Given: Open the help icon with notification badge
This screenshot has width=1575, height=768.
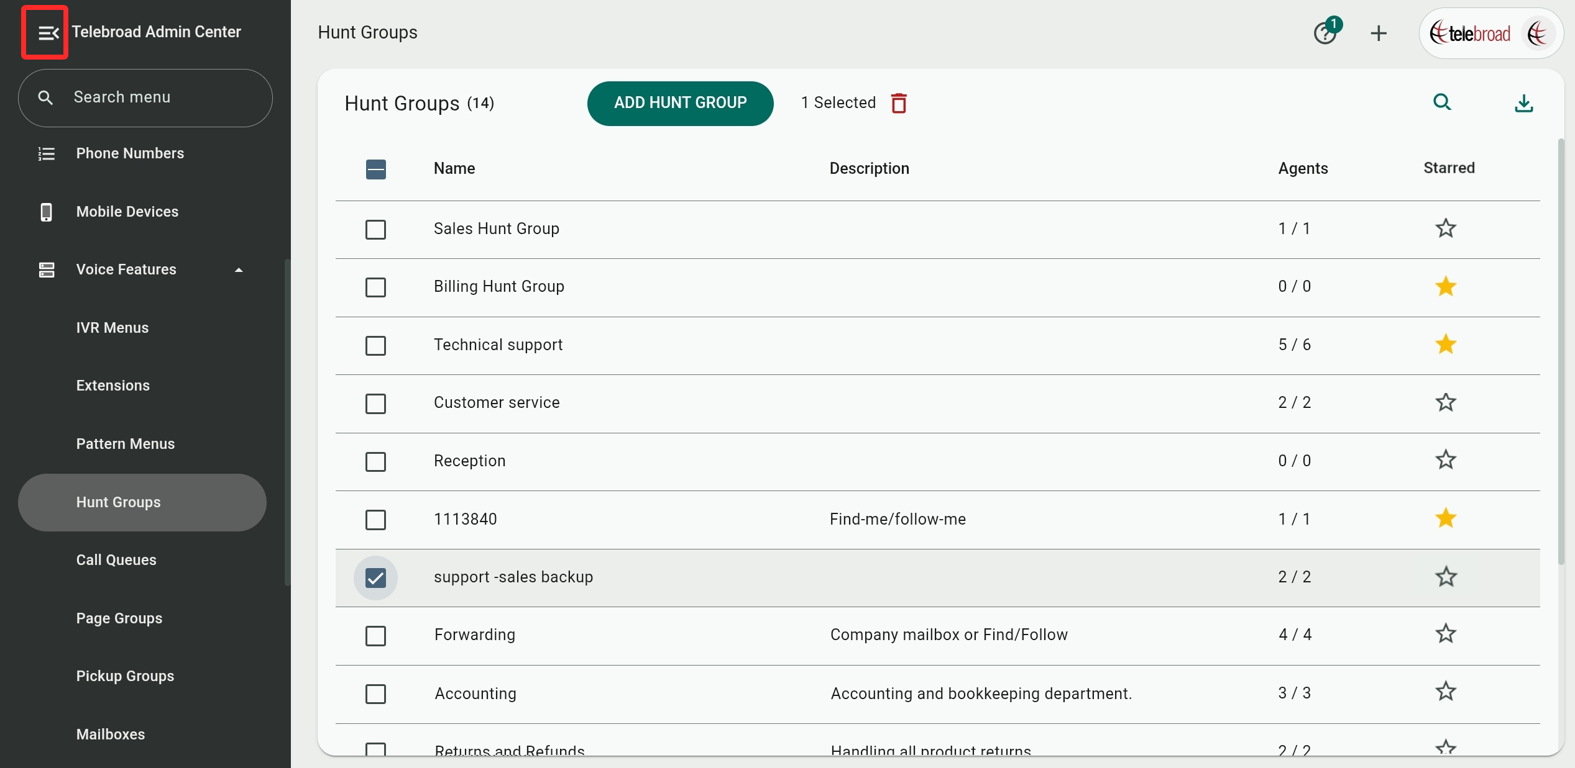Looking at the screenshot, I should [x=1325, y=33].
